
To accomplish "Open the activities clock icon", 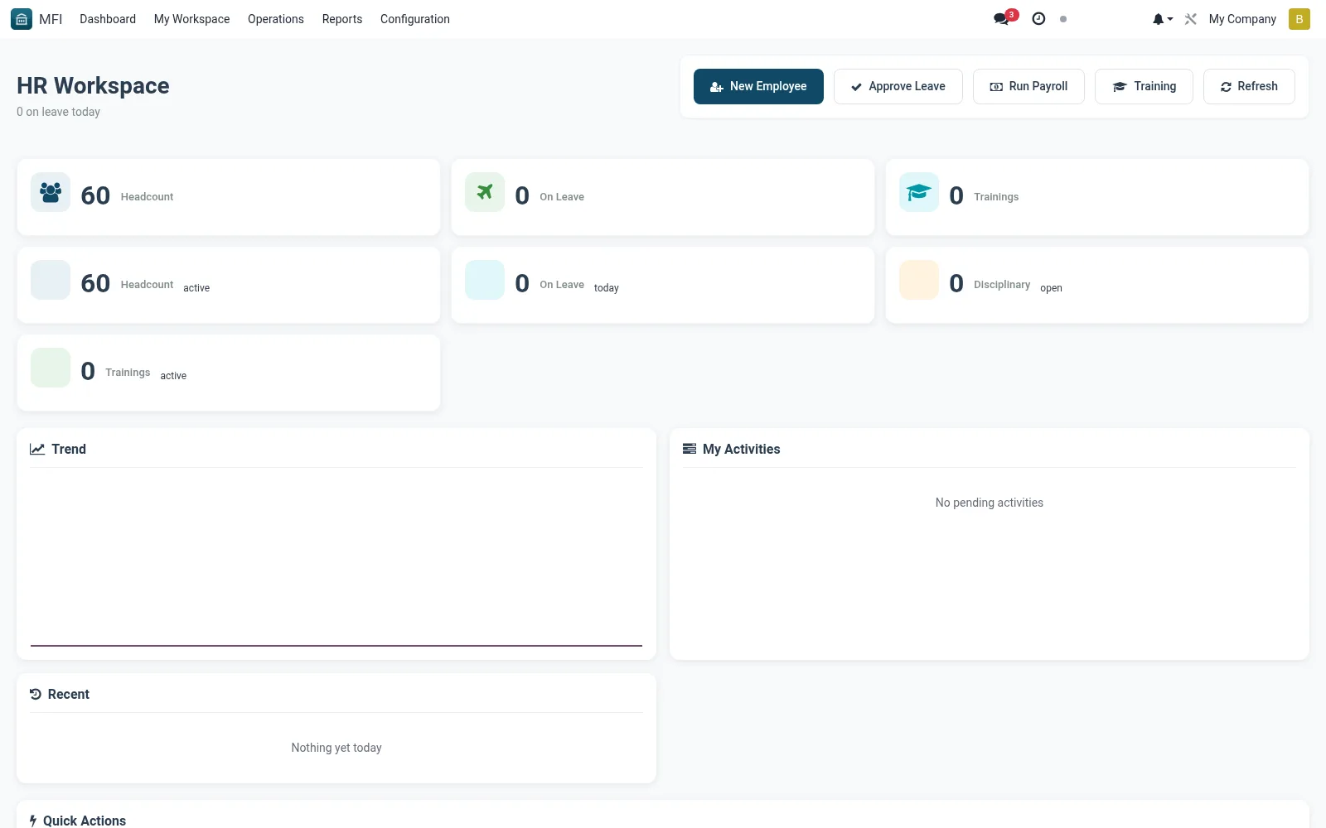I will (1038, 19).
